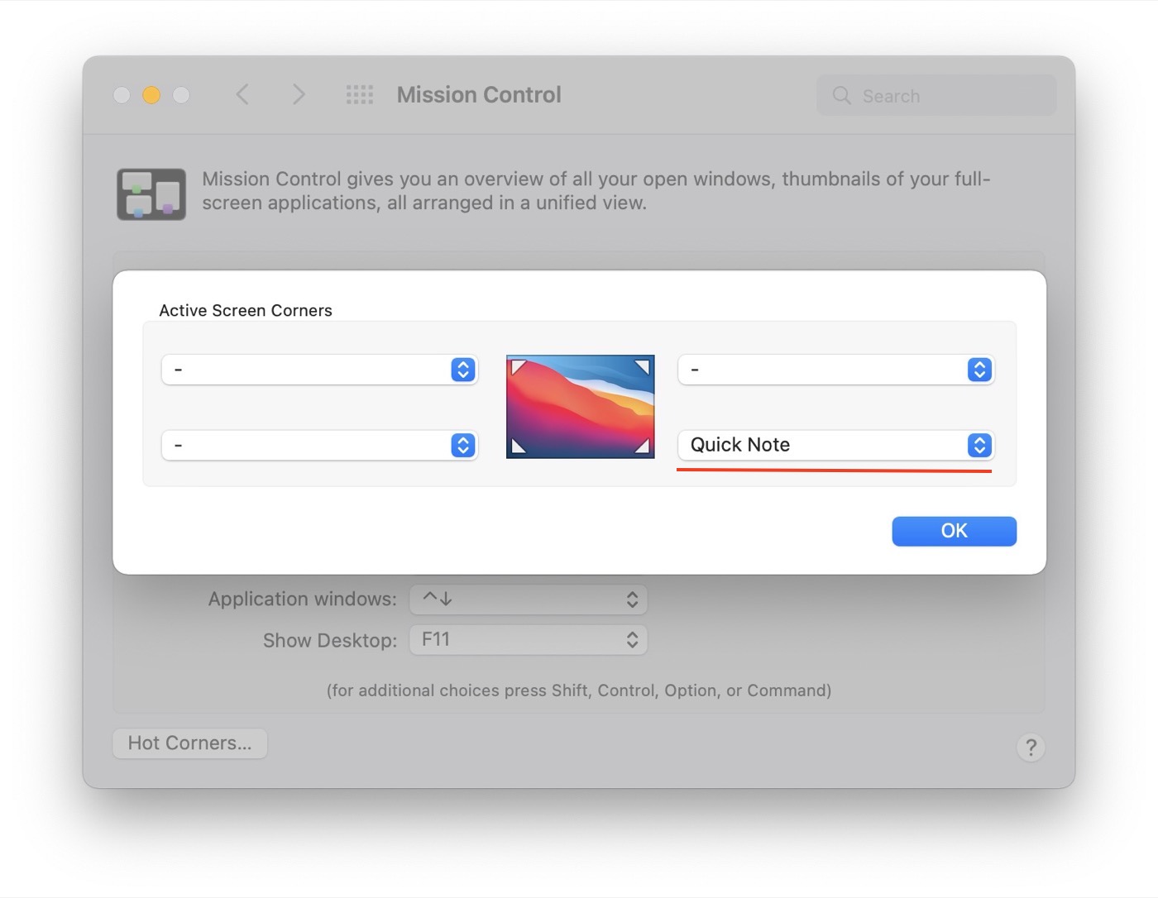The height and width of the screenshot is (898, 1158).
Task: Click the rightmost gray zoom window button
Action: click(181, 95)
